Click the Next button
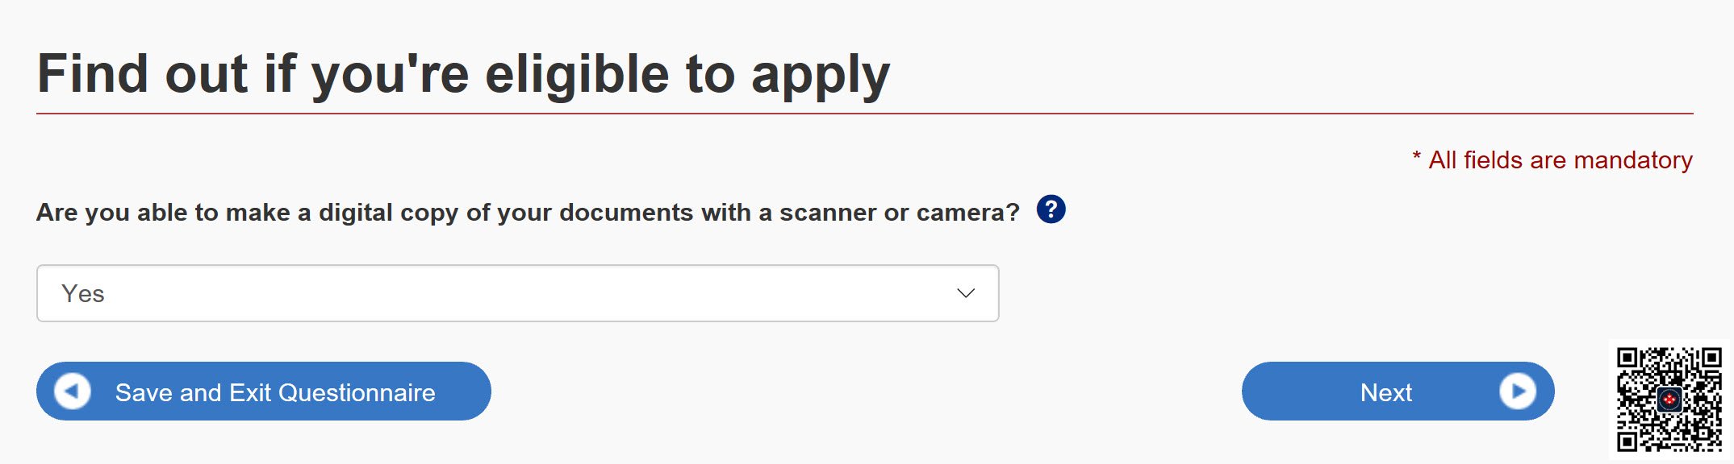Viewport: 1734px width, 464px height. coord(1398,391)
